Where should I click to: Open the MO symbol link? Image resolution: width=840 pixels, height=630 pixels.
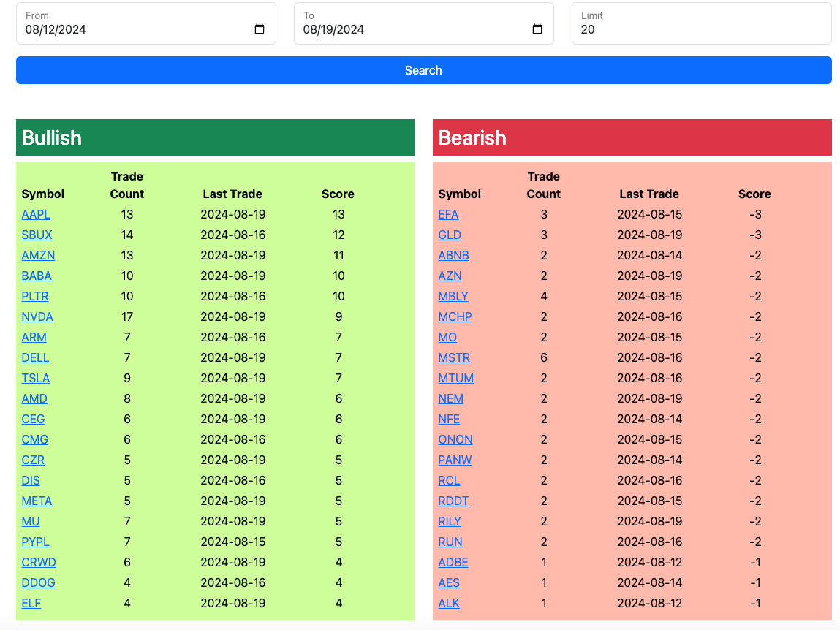(447, 337)
